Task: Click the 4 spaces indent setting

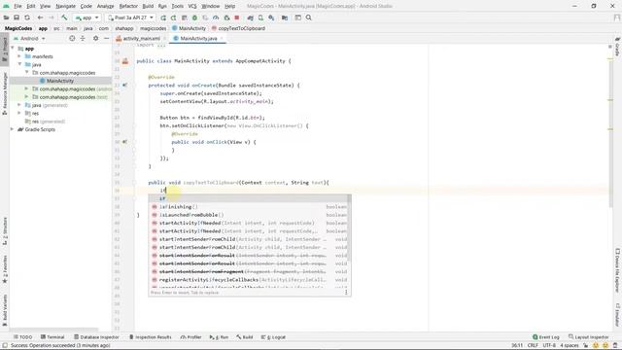Action: pos(570,345)
